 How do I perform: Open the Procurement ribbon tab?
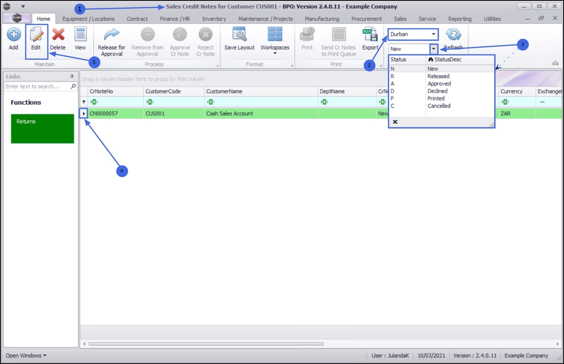pyautogui.click(x=366, y=19)
